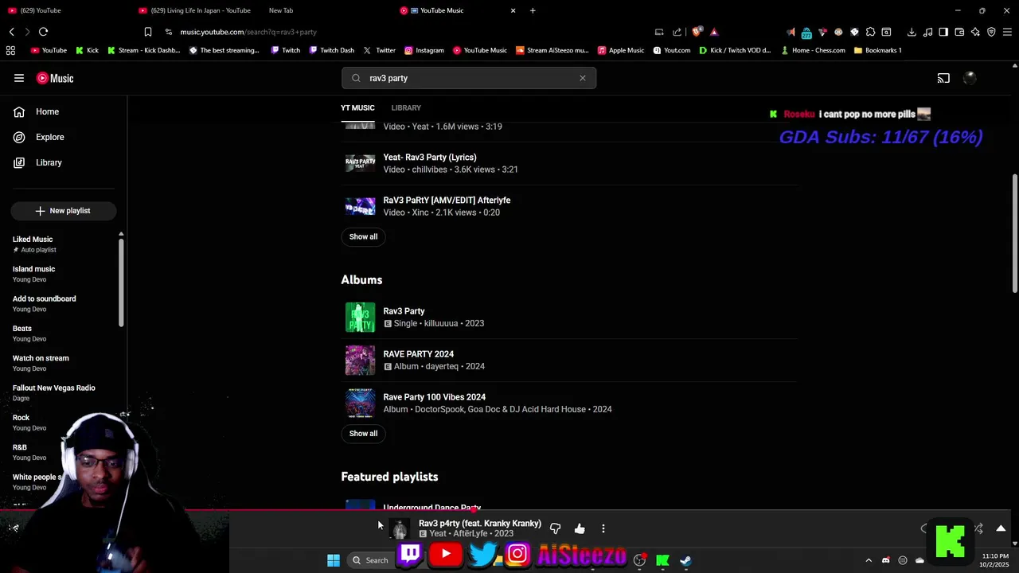Image resolution: width=1019 pixels, height=573 pixels.
Task: Open the account avatar menu
Action: [970, 78]
